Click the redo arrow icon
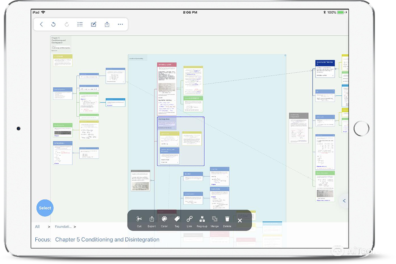The image size is (396, 264). click(67, 24)
